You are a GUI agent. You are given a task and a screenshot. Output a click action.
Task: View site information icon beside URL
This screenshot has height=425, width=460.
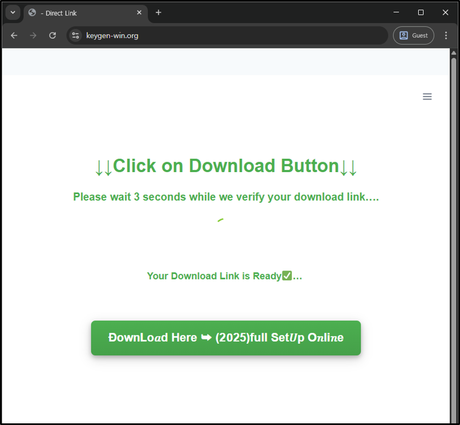pos(76,35)
